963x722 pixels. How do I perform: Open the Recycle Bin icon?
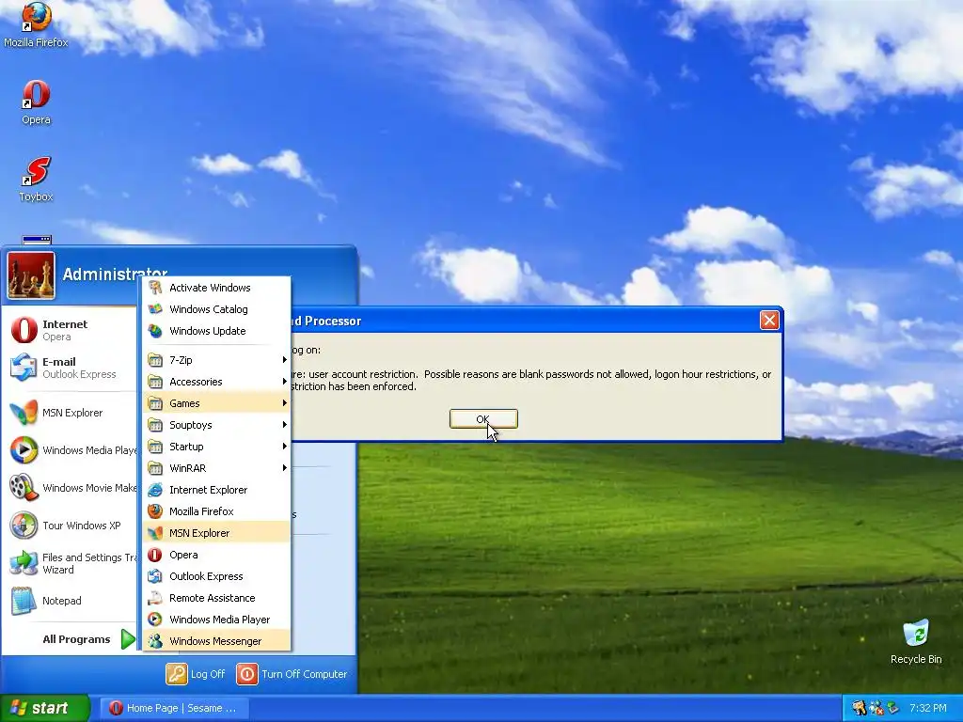(x=916, y=633)
